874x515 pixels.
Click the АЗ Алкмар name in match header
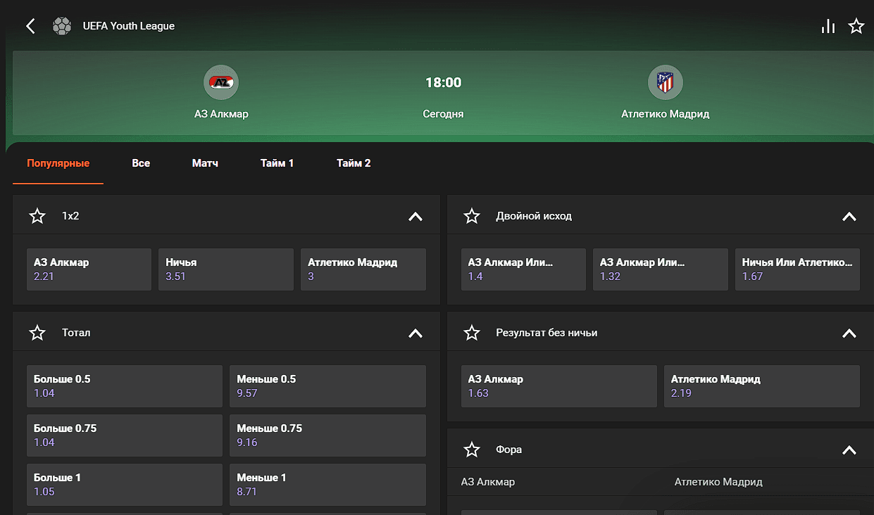click(x=222, y=114)
